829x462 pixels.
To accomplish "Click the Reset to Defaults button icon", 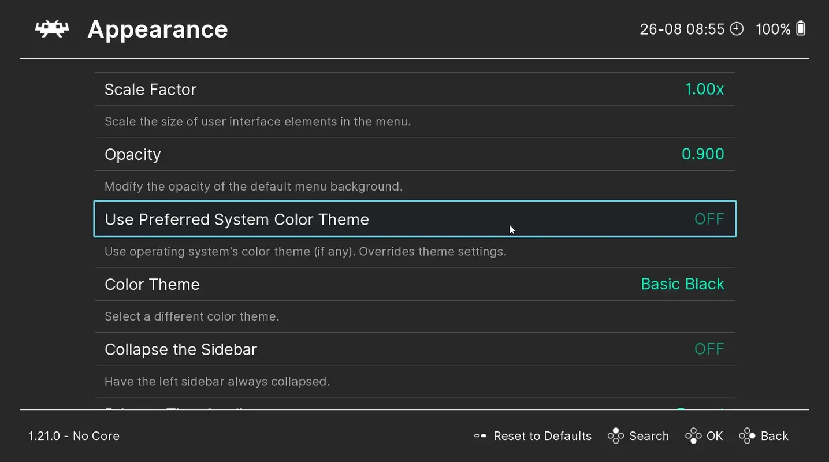I will coord(480,436).
